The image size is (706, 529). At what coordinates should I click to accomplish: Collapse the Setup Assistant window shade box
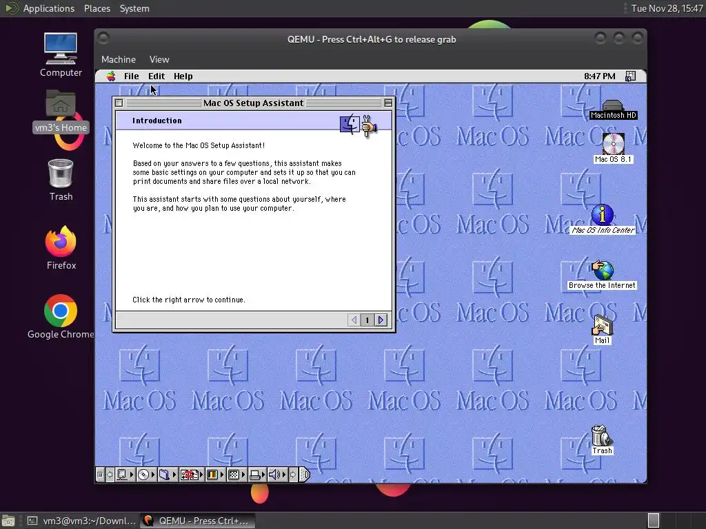[388, 103]
